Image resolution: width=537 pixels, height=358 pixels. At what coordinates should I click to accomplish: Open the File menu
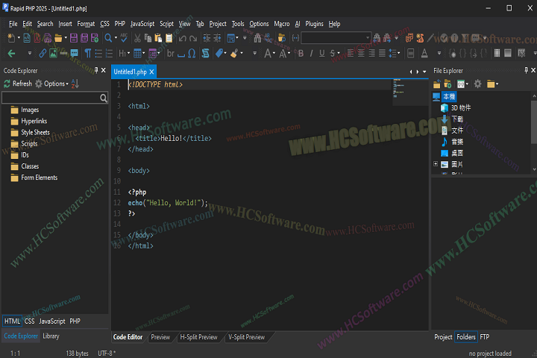[13, 24]
